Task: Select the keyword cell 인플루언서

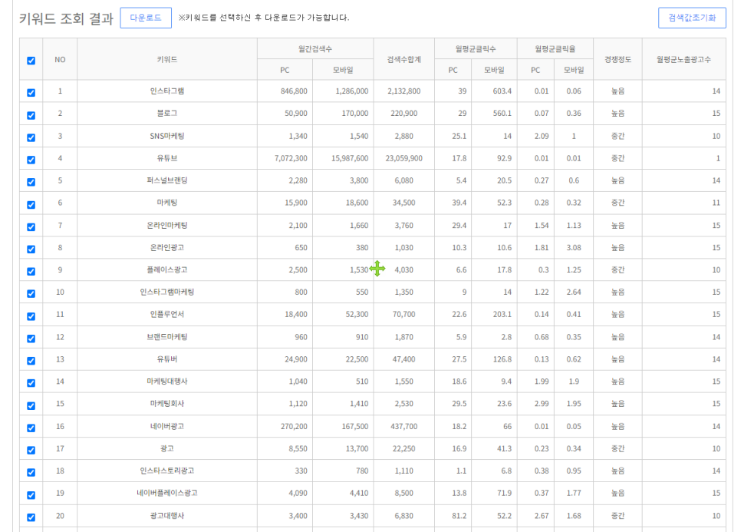Action: 167,315
